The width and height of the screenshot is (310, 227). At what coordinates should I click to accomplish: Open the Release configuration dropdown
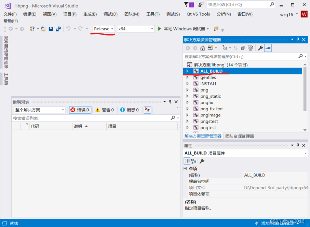click(111, 29)
